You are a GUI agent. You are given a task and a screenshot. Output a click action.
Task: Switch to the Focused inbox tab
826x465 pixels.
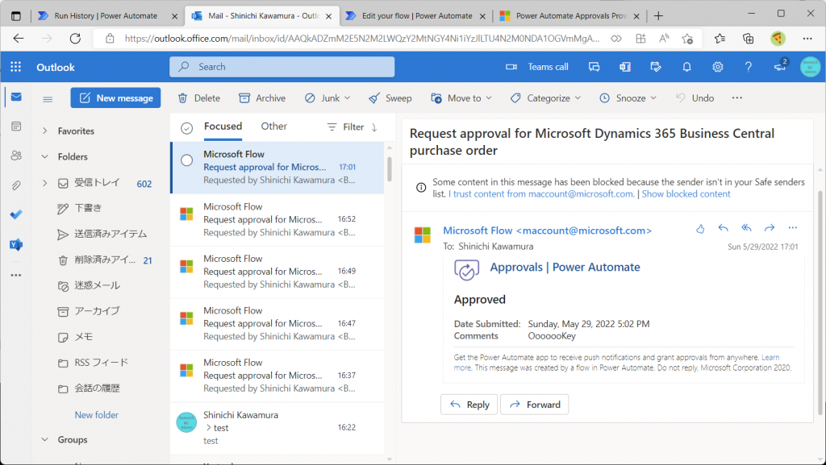[x=223, y=127]
